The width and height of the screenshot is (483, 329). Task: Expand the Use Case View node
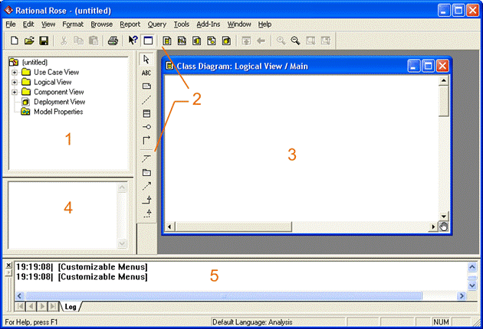coord(15,73)
